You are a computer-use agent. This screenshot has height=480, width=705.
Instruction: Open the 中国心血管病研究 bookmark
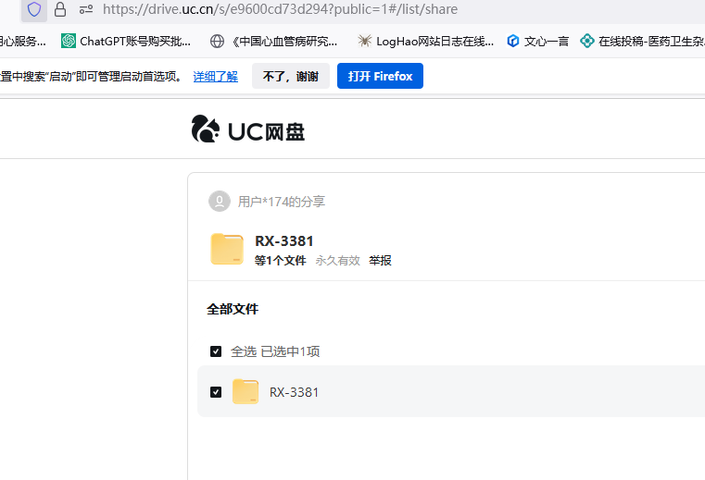274,42
